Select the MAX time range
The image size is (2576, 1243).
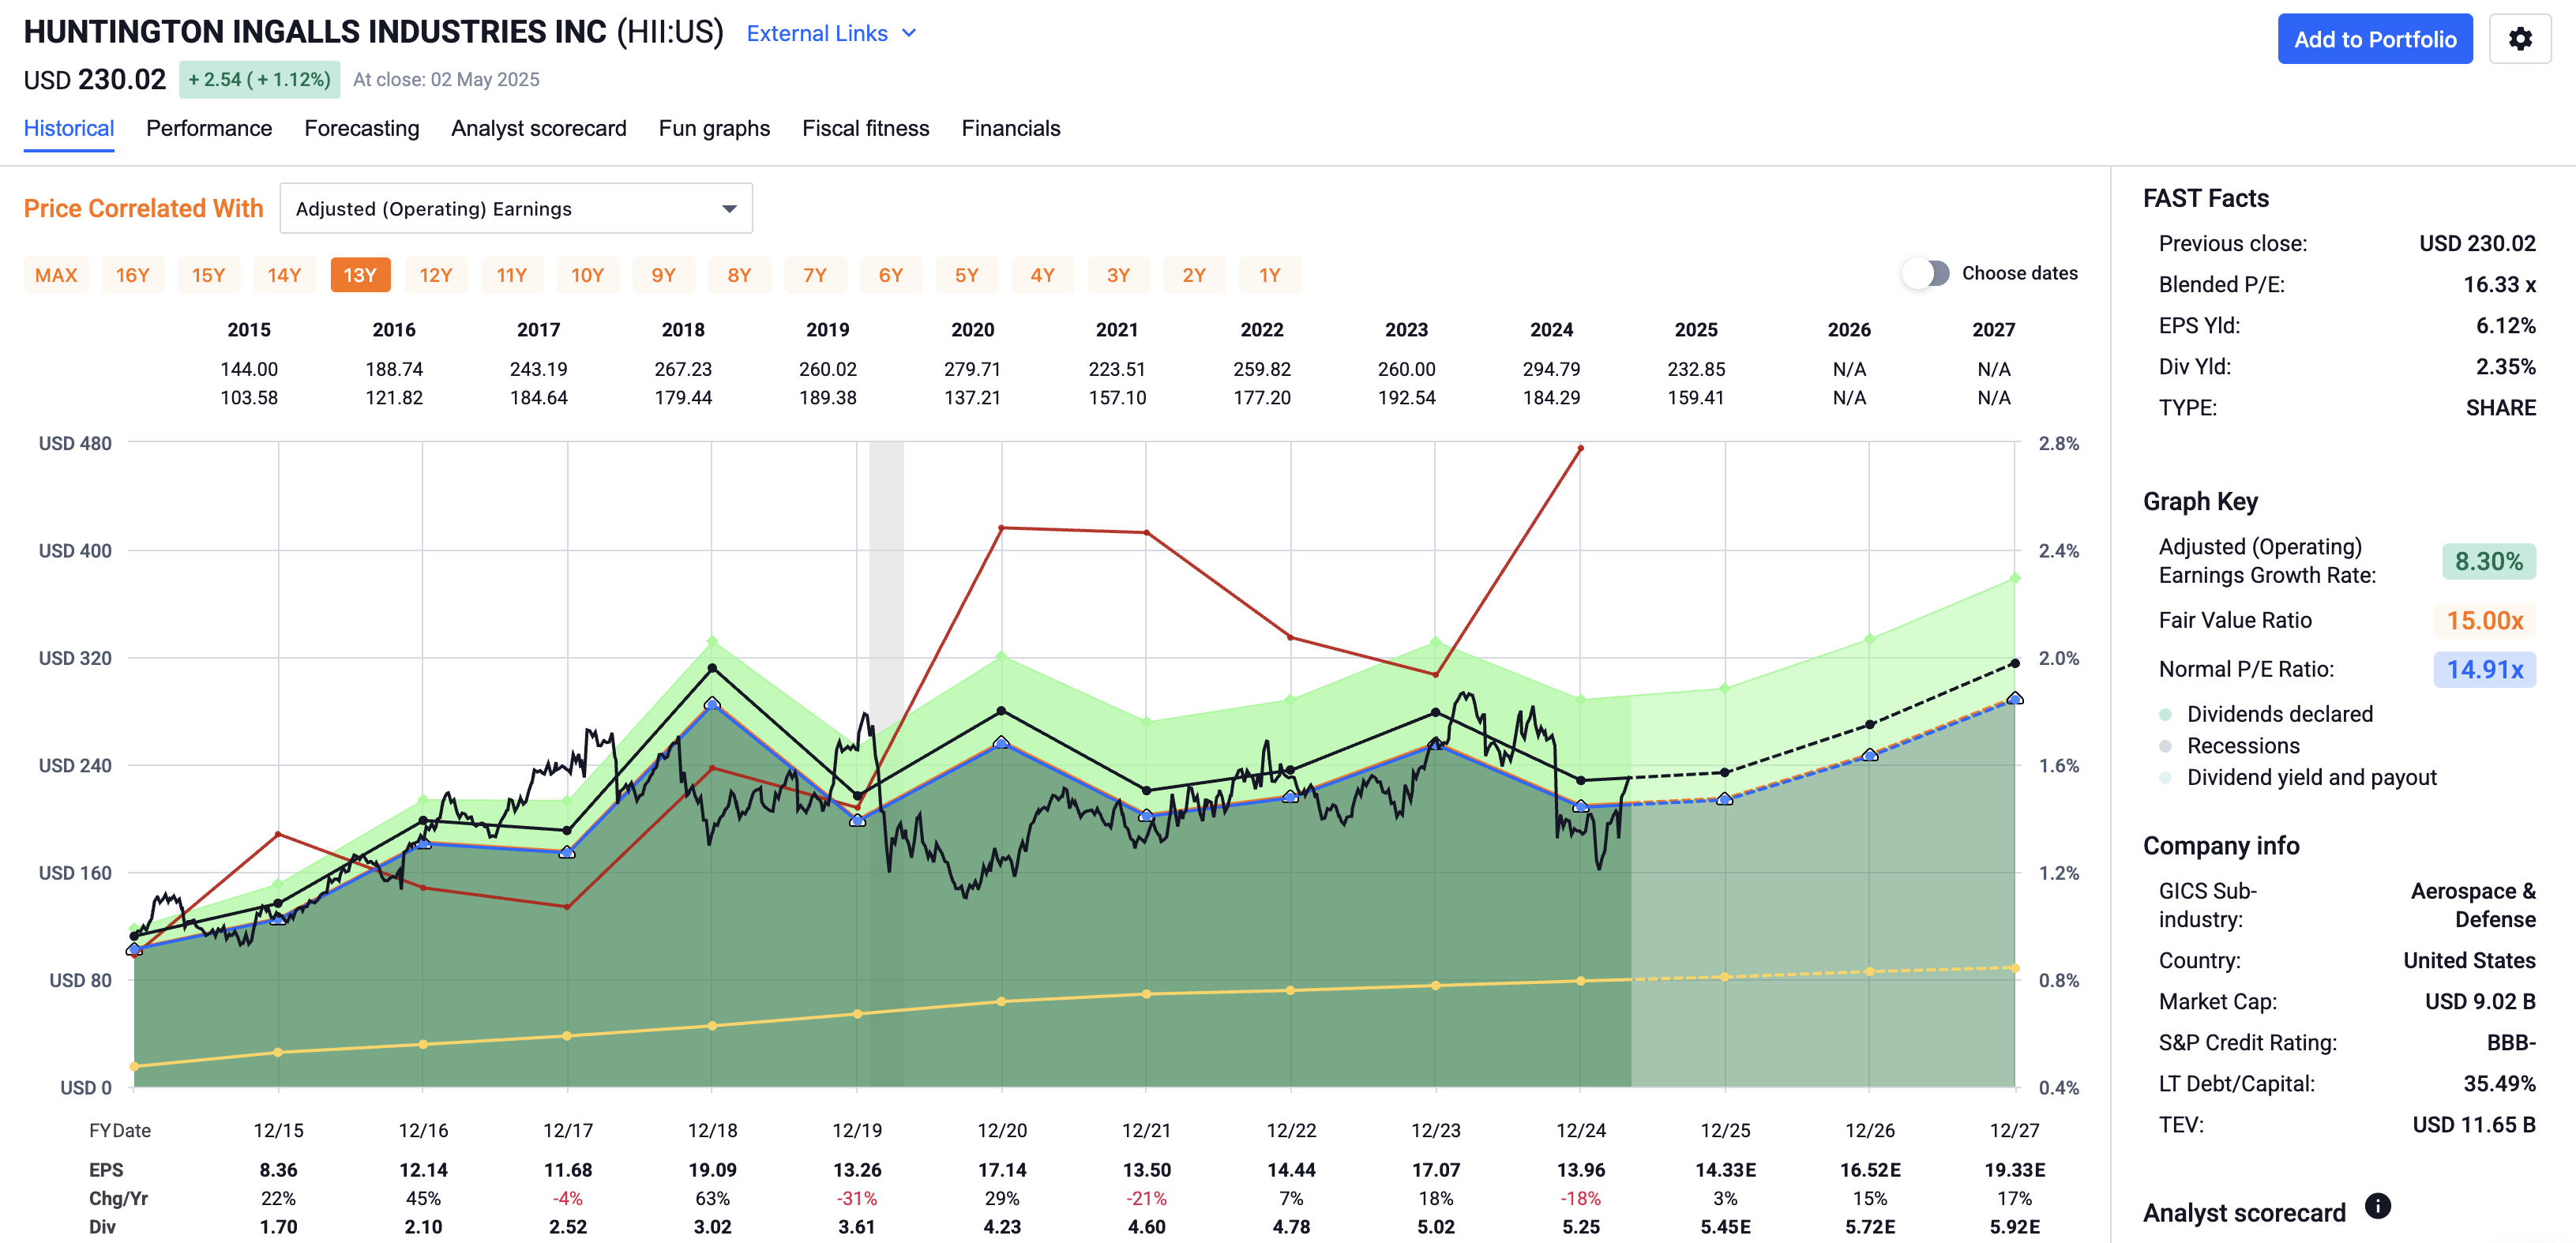click(x=56, y=274)
